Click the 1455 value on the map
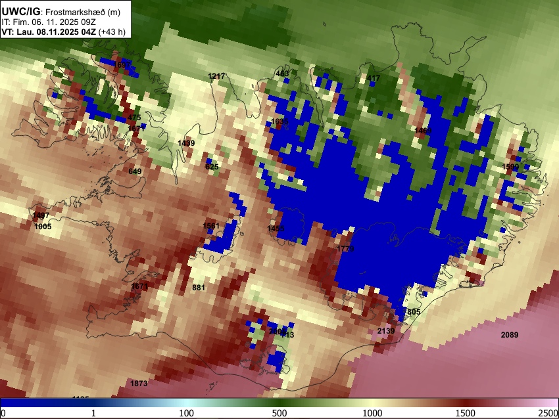559x419 pixels. [x=276, y=228]
